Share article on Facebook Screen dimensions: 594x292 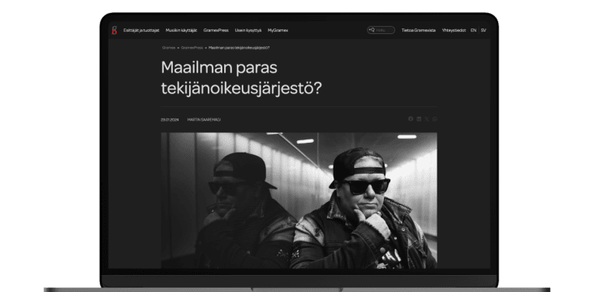pos(411,119)
